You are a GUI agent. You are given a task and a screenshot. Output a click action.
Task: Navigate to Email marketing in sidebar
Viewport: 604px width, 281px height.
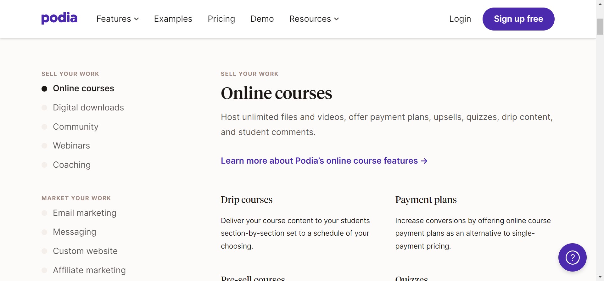tap(84, 213)
